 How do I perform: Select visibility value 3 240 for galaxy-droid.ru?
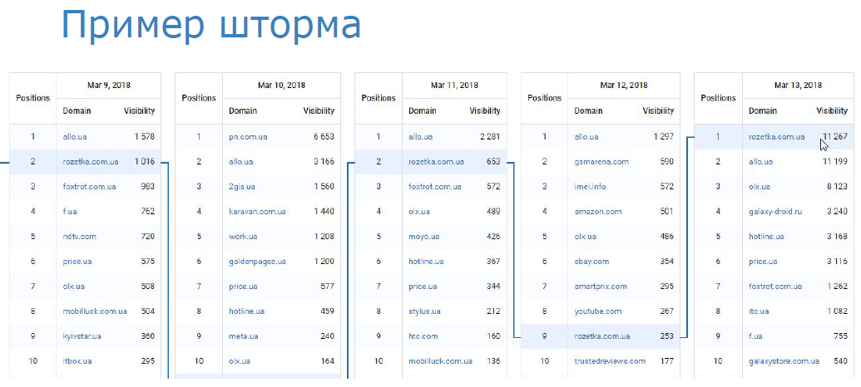coord(837,212)
